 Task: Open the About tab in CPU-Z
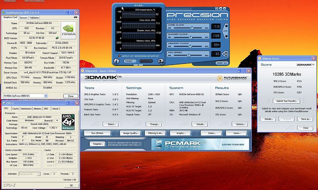55,109
